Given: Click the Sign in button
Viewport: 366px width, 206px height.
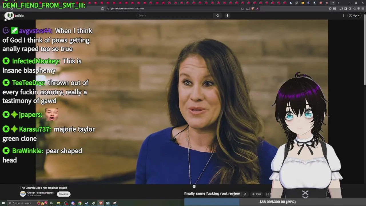Looking at the screenshot, I should click(x=354, y=15).
